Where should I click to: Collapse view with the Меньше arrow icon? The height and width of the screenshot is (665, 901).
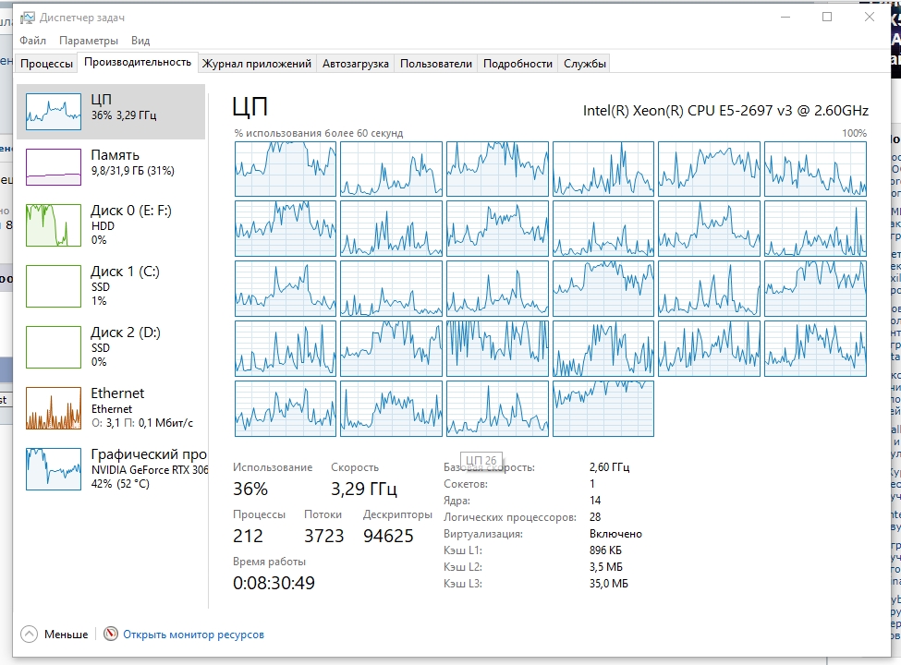(x=29, y=634)
